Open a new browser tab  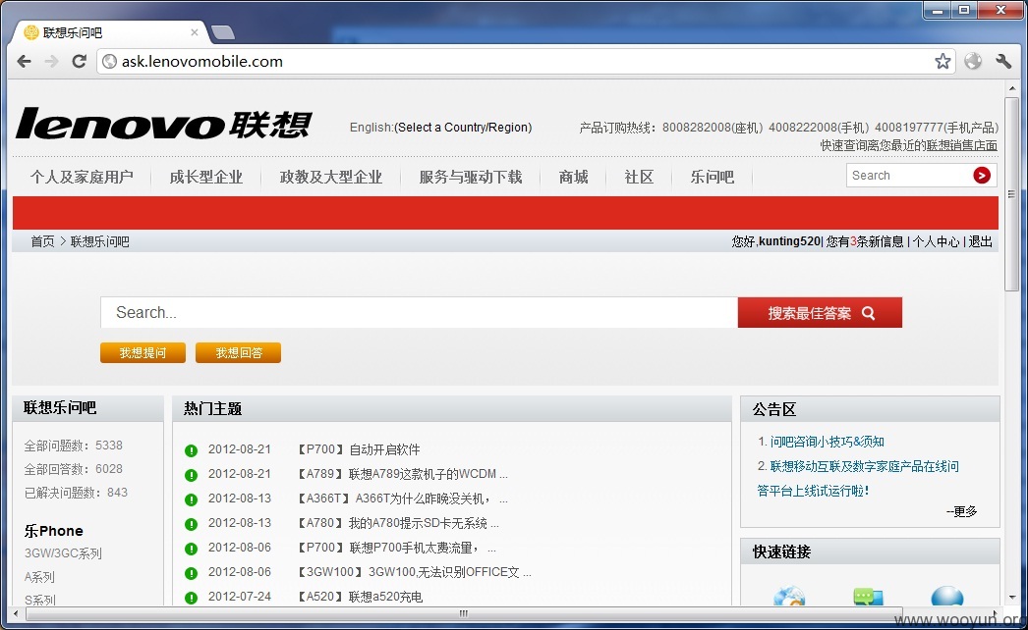coord(223,32)
